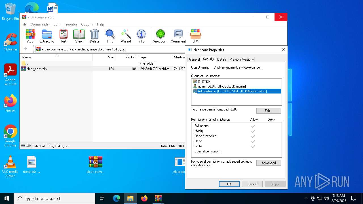Image resolution: width=363 pixels, height=204 pixels.
Task: Open VLC media player shortcut
Action: [x=10, y=167]
